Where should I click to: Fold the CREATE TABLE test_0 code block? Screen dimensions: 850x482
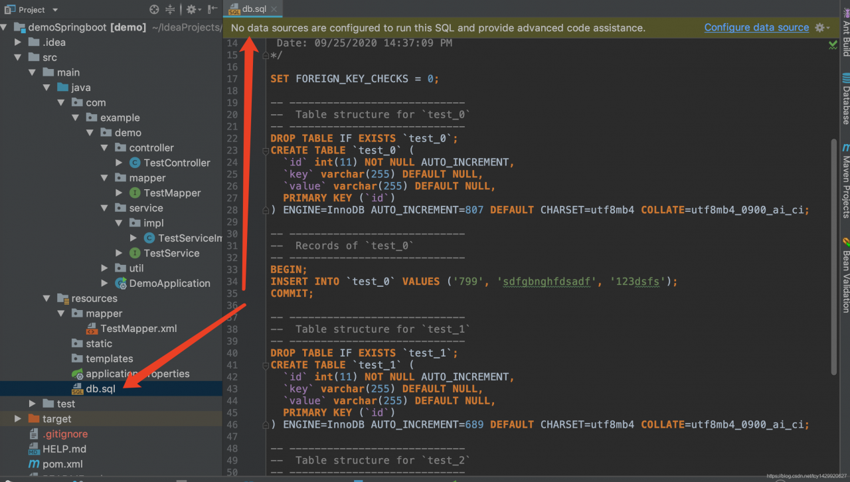point(266,151)
